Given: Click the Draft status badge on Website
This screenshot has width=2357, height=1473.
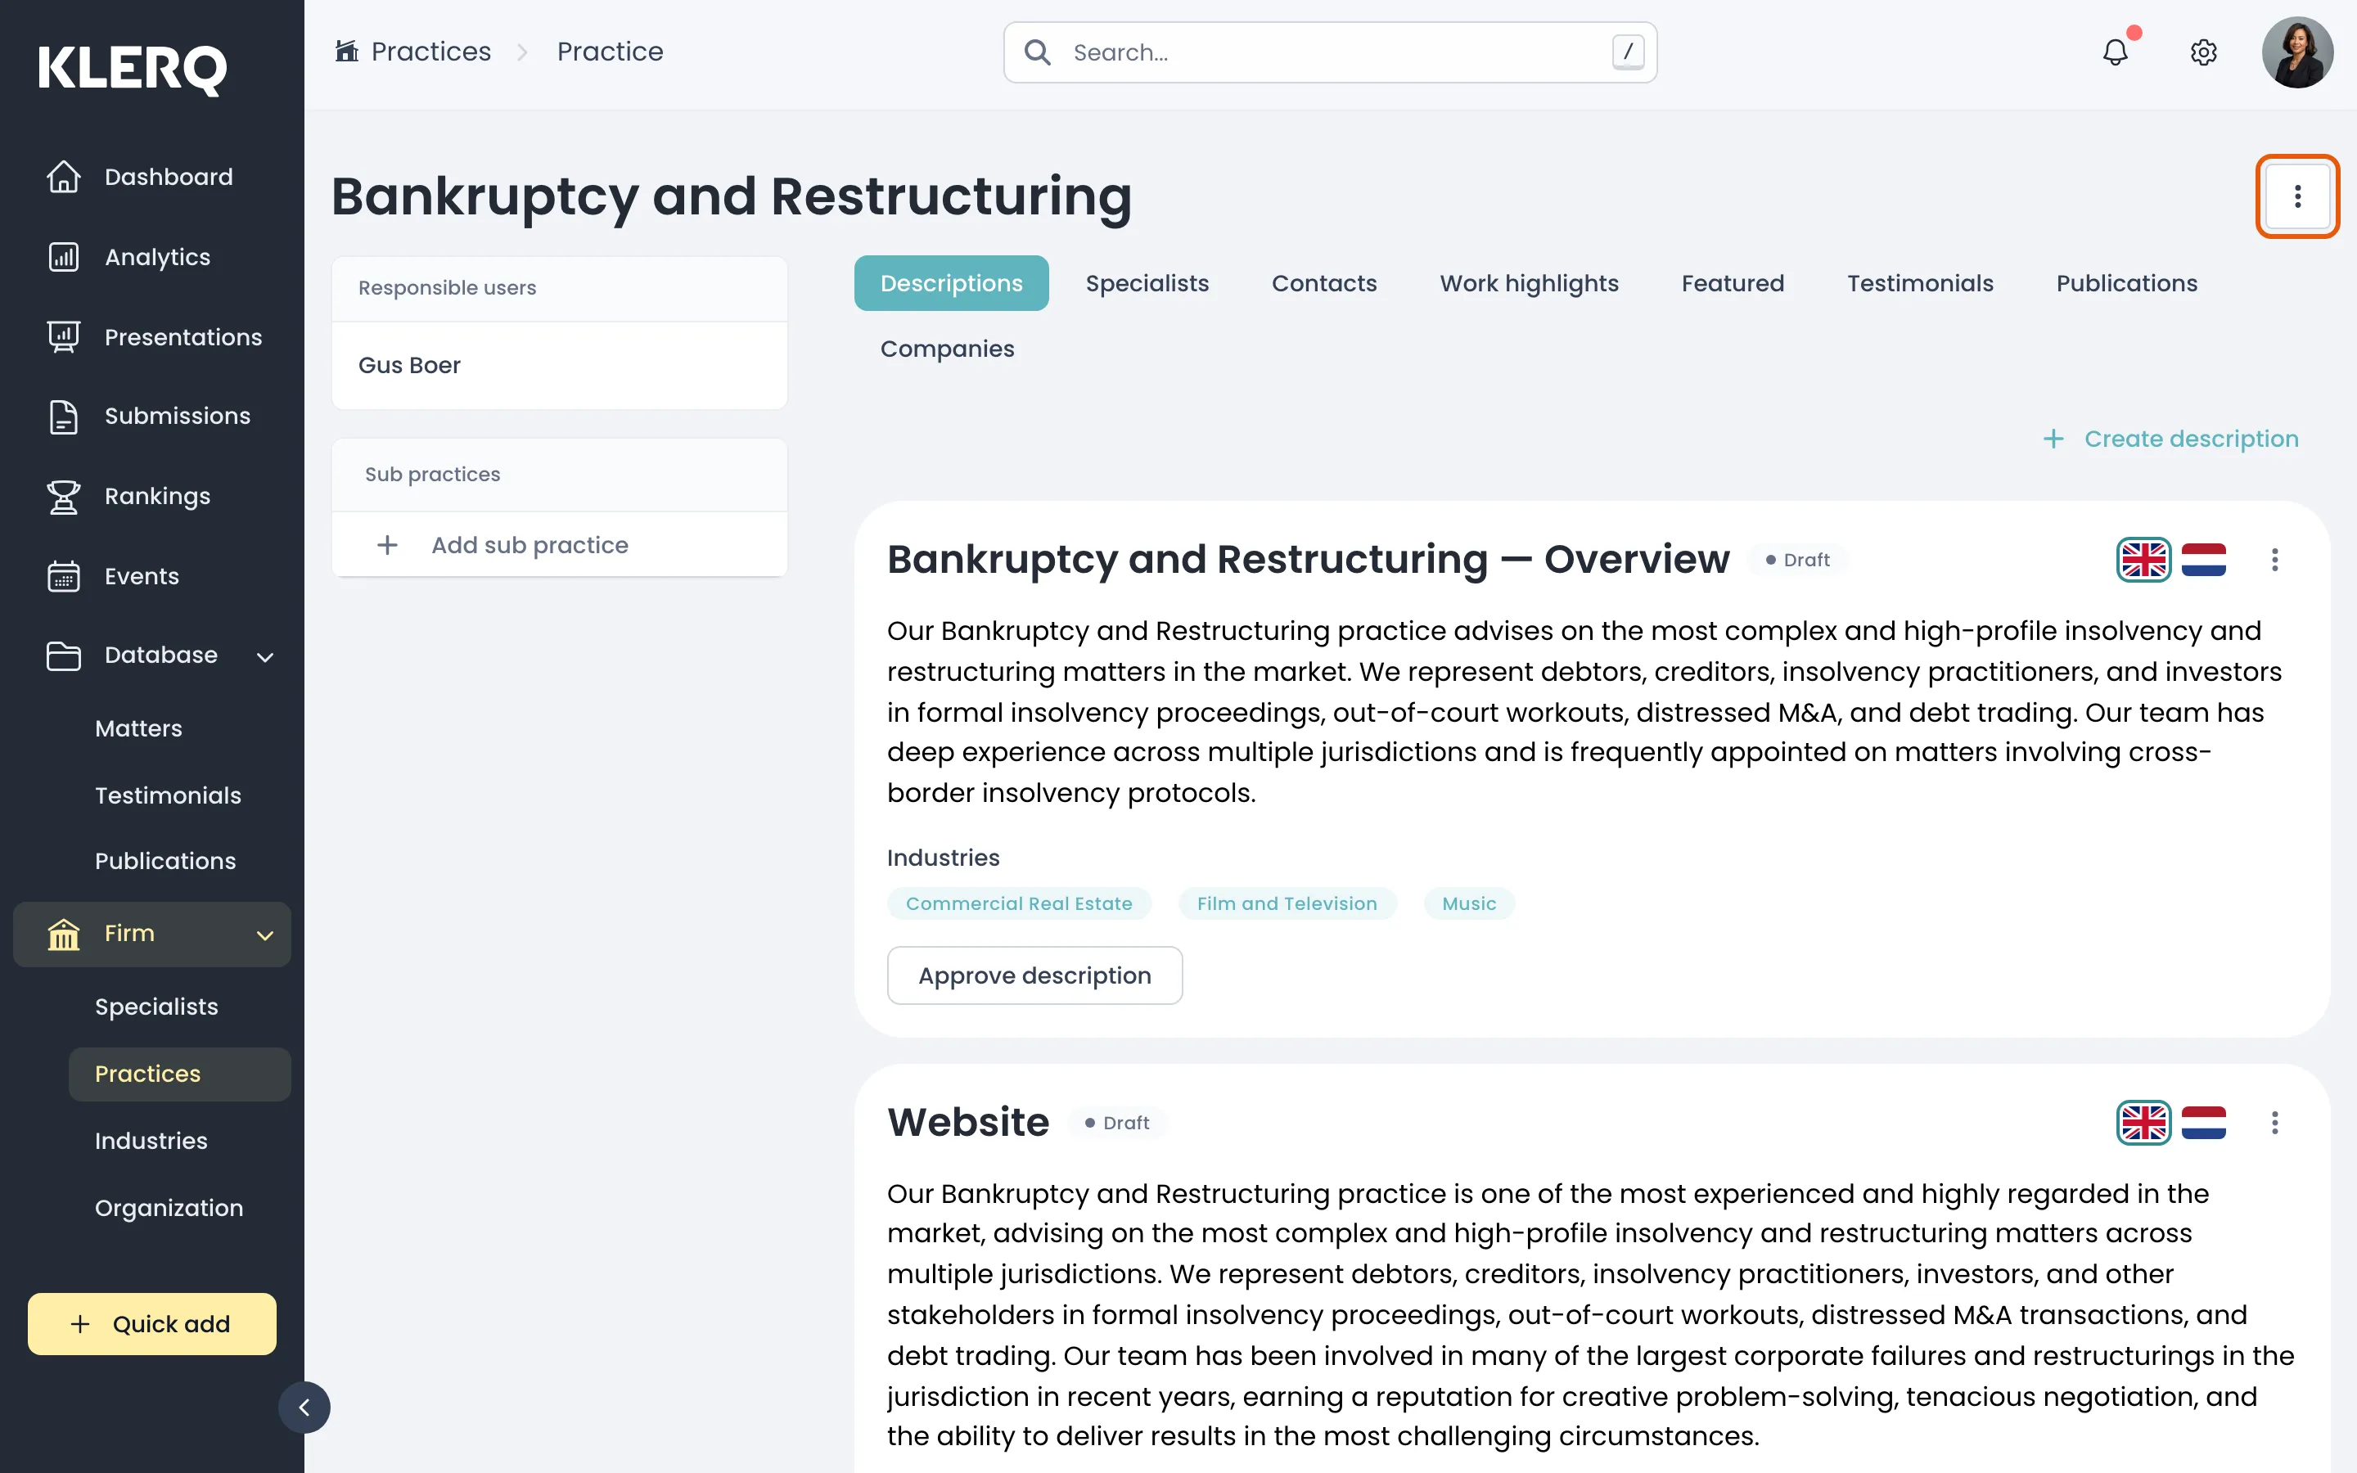Looking at the screenshot, I should pos(1117,1124).
